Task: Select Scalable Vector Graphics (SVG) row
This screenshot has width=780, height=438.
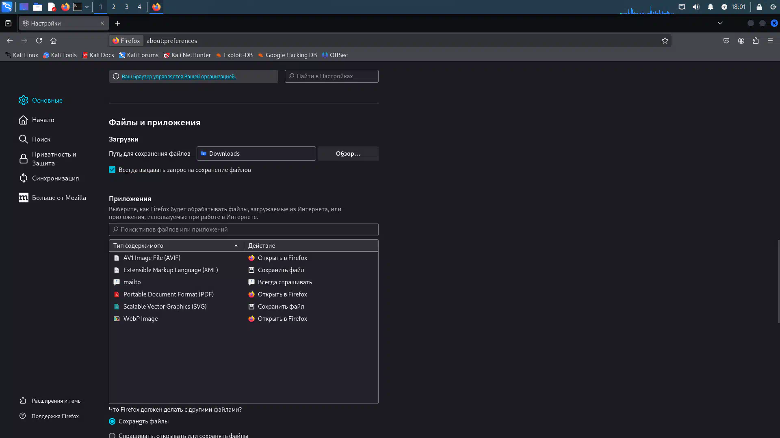Action: coord(244,307)
